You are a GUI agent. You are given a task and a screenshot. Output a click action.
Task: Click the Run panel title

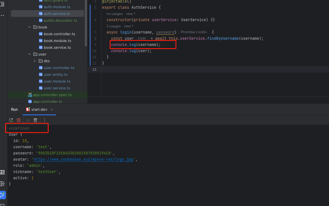click(x=14, y=110)
